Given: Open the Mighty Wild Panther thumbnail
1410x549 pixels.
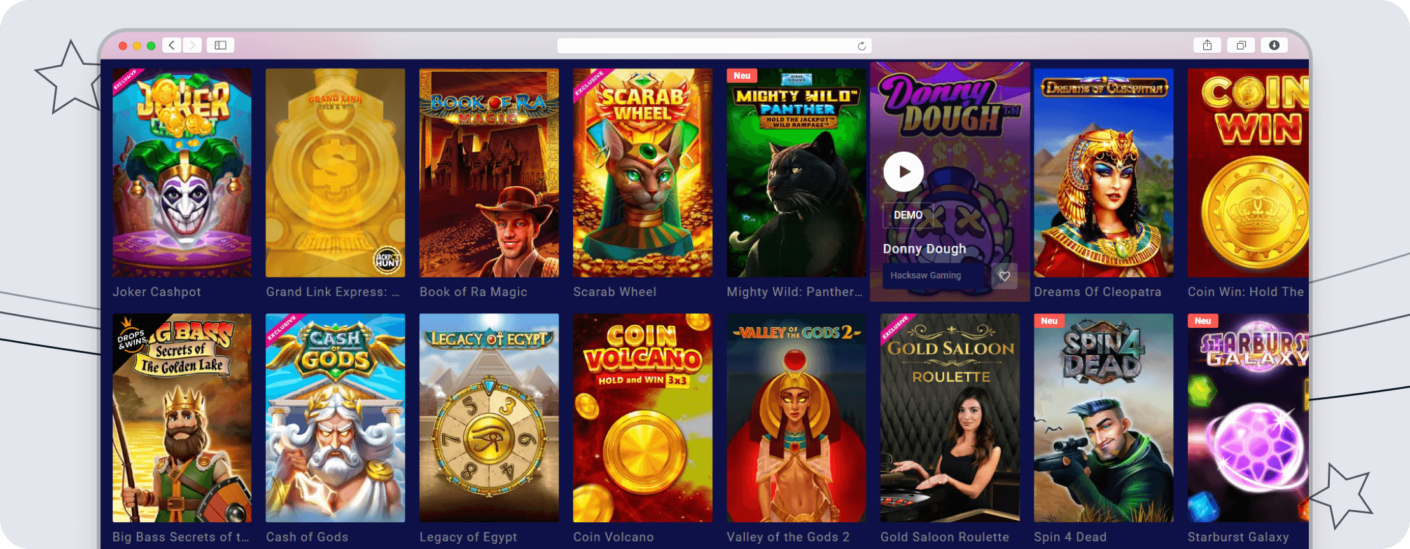Looking at the screenshot, I should (797, 173).
